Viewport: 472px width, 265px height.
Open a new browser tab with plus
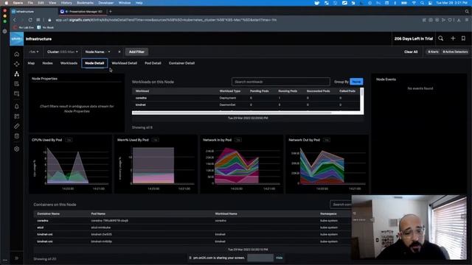111,12
